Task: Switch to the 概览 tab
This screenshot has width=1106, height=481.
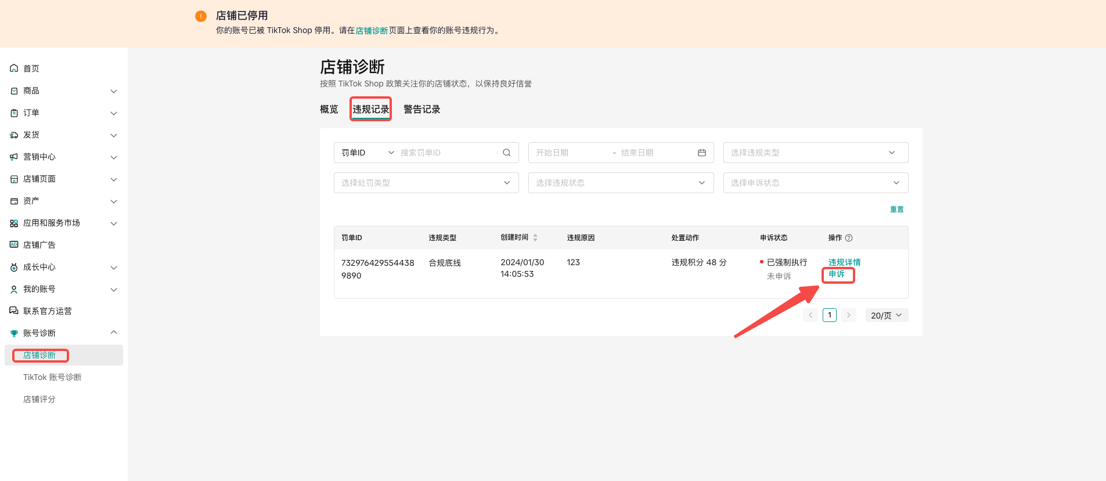Action: click(x=329, y=109)
